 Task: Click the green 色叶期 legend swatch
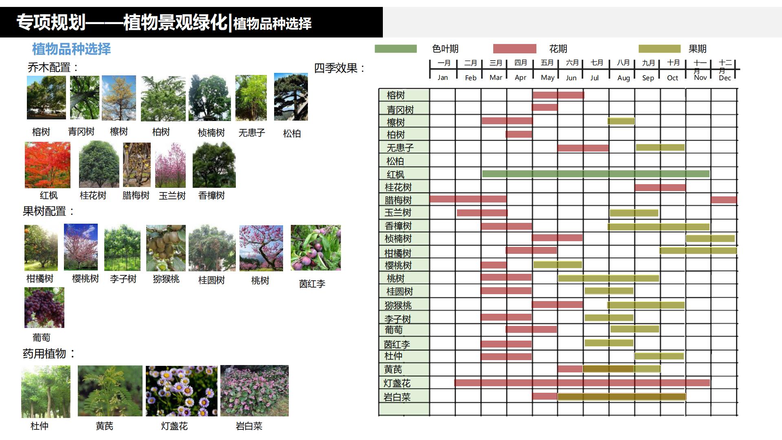395,49
